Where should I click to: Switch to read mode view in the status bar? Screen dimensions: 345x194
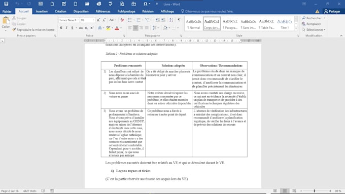point(275,190)
